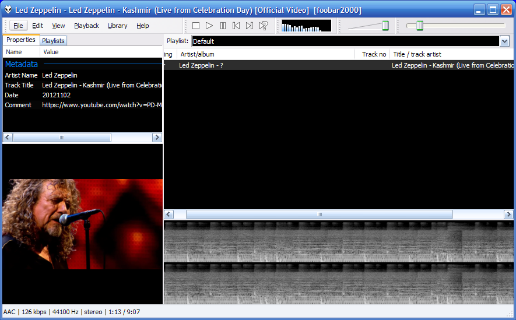Open the Edit menu
This screenshot has width=516, height=320.
37,26
